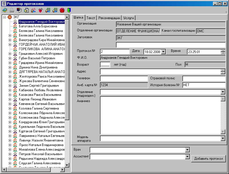The width and height of the screenshot is (229, 174).
Task: Select patient Батогова Алла Борисовна
Action: (x=38, y=26)
